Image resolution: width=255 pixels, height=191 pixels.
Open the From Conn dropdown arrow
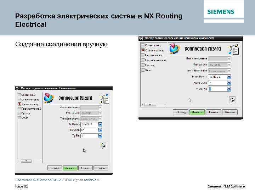[x=229, y=83]
